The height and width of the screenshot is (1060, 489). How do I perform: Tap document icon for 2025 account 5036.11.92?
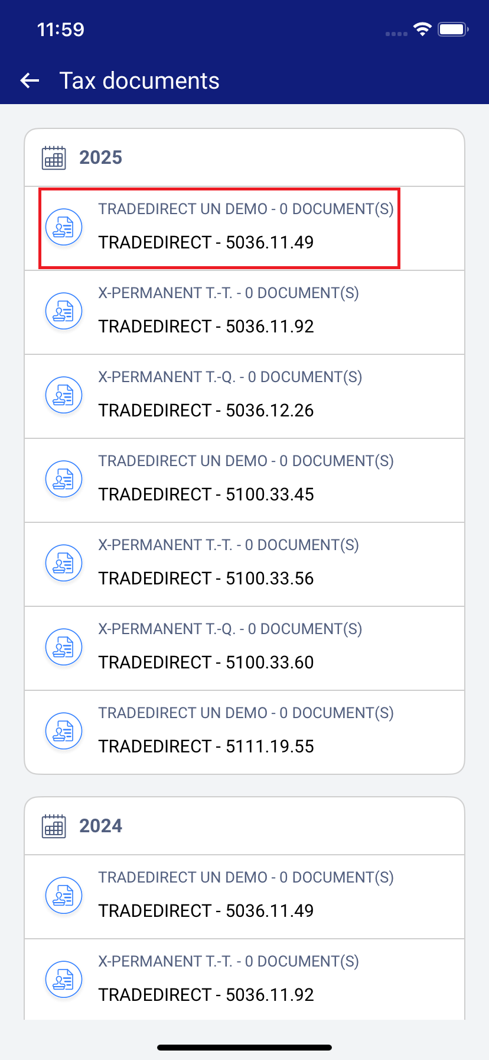point(64,311)
